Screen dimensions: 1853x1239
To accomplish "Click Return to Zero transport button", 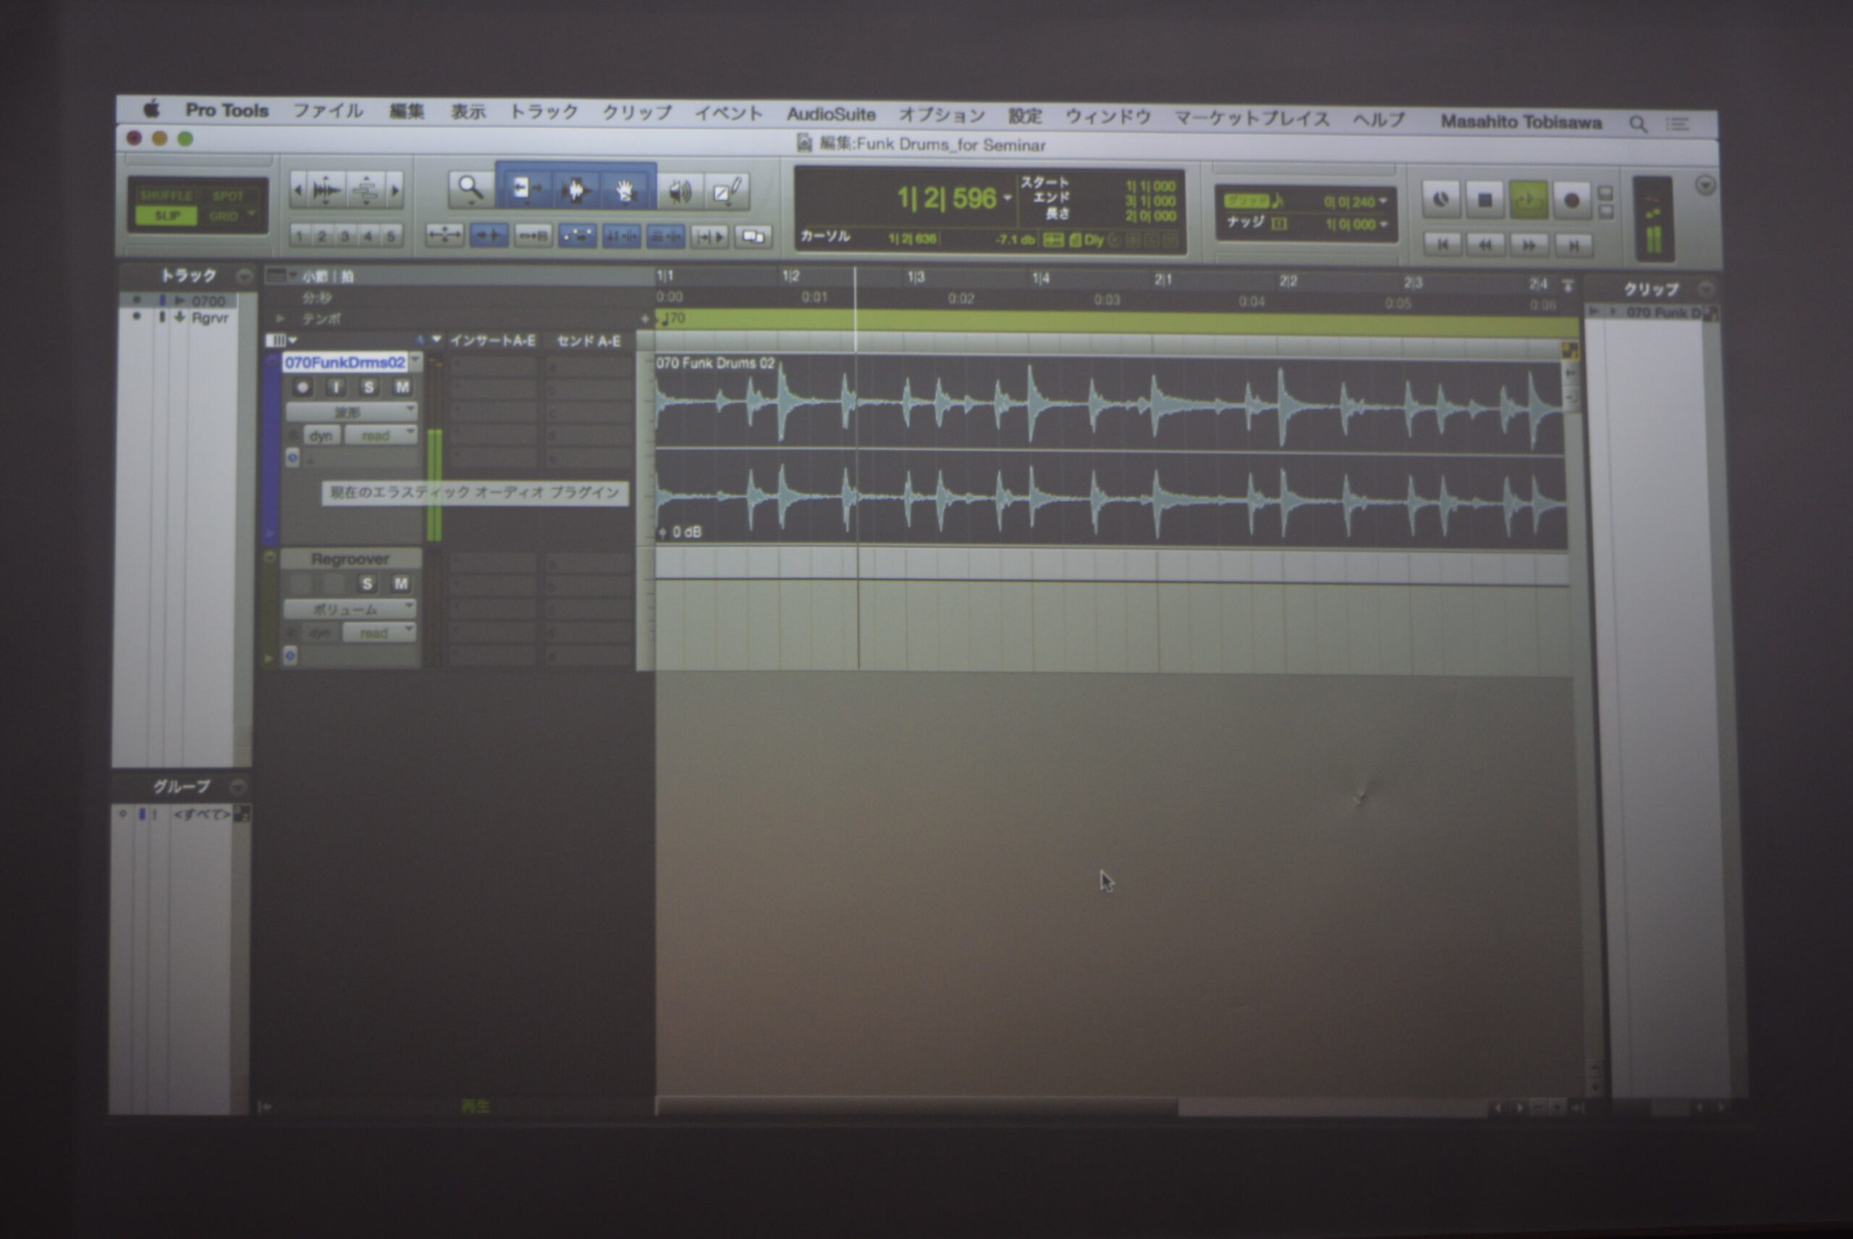I will coord(1443,245).
